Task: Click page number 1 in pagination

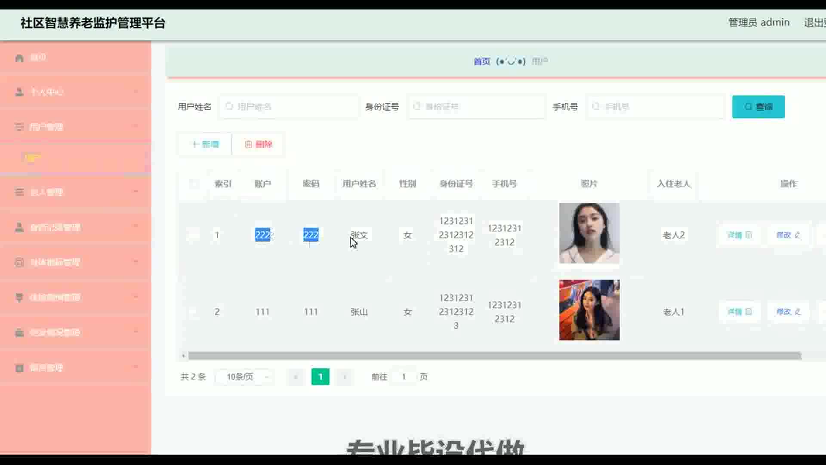Action: [x=320, y=377]
